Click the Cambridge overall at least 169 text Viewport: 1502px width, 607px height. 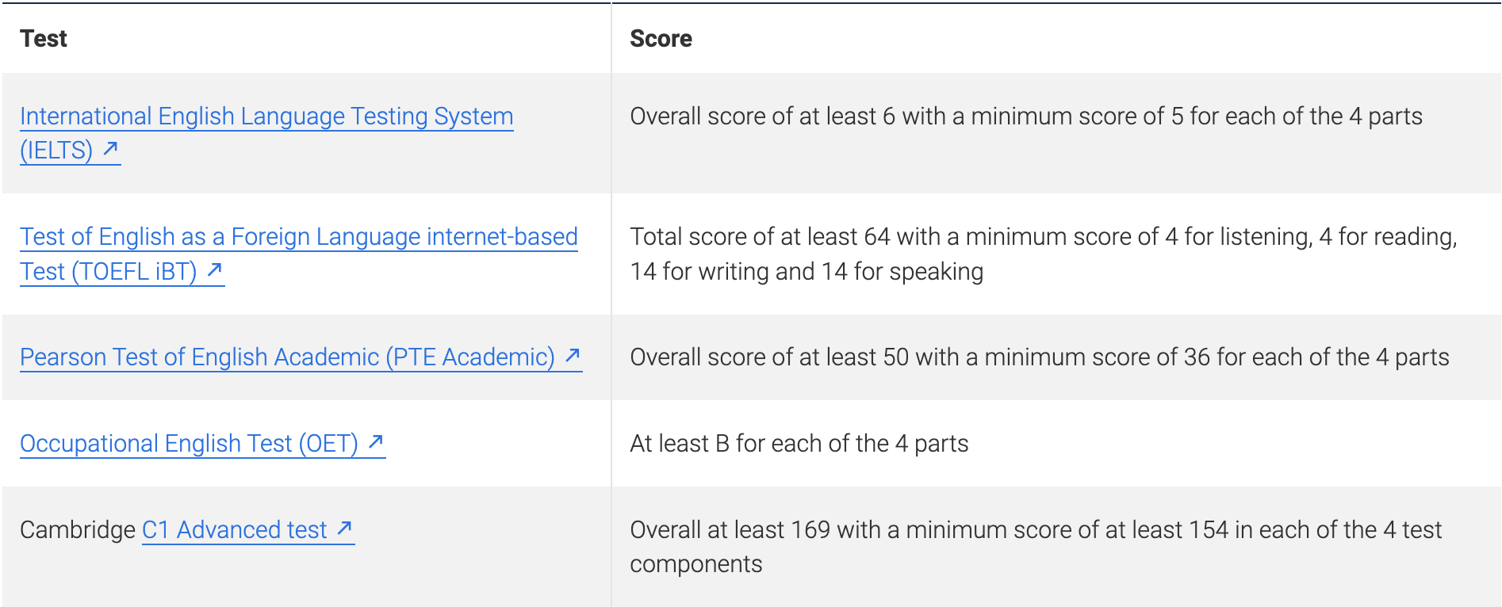point(1036,547)
